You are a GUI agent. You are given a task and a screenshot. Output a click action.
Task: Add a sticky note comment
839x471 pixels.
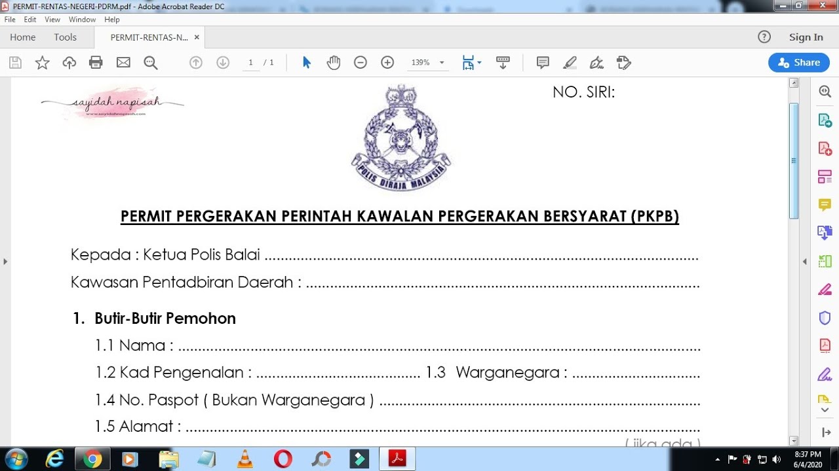(x=543, y=63)
